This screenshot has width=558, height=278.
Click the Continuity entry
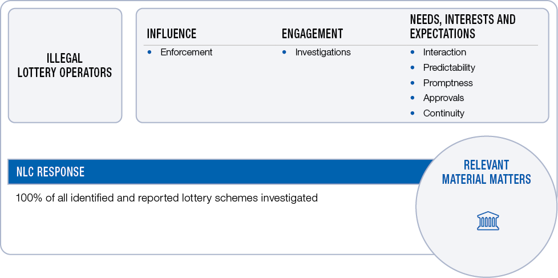pyautogui.click(x=443, y=113)
